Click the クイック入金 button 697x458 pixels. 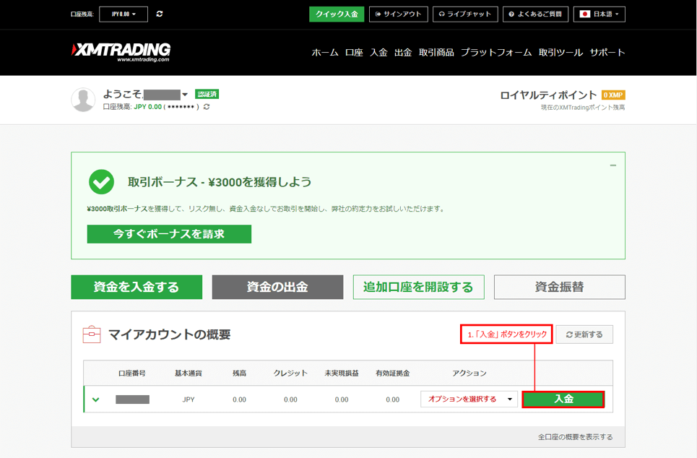[337, 14]
